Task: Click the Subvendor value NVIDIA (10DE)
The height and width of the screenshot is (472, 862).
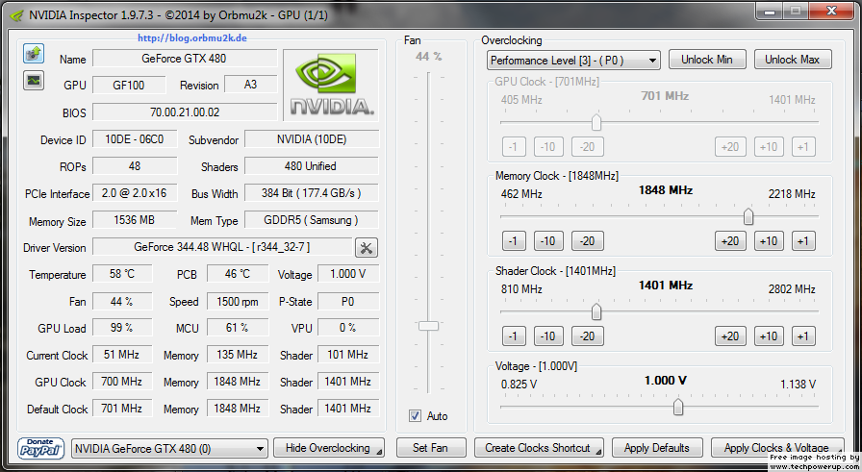Action: point(311,139)
